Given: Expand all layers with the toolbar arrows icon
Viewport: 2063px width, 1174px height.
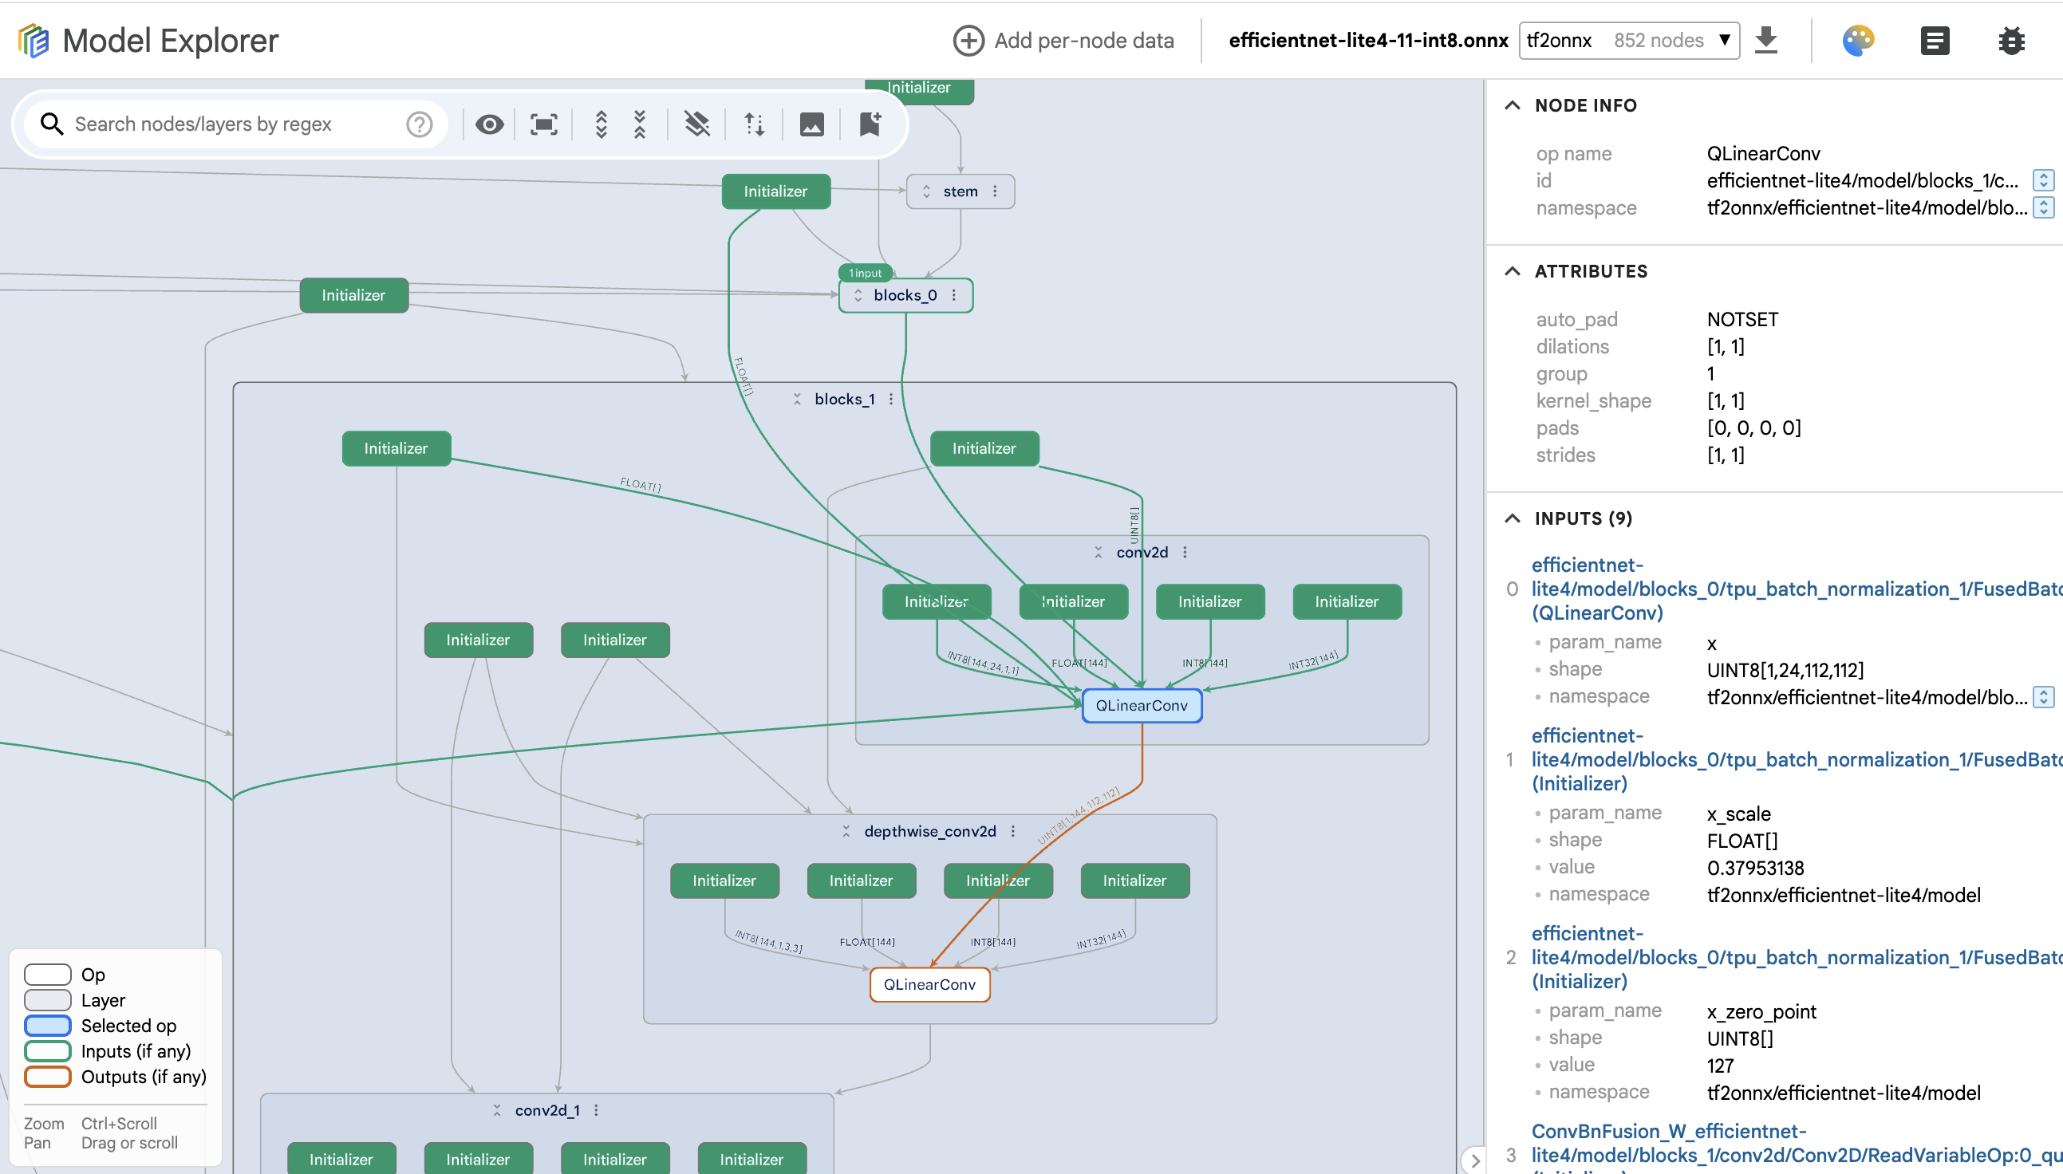Looking at the screenshot, I should tap(602, 124).
